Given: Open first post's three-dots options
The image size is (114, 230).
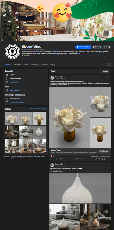Looking at the screenshot, I should tap(108, 78).
